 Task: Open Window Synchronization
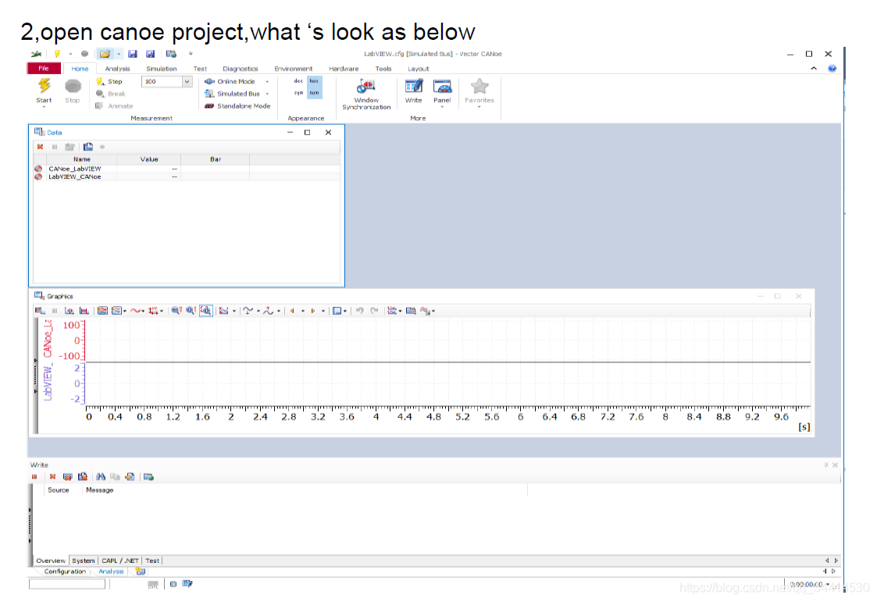(366, 94)
